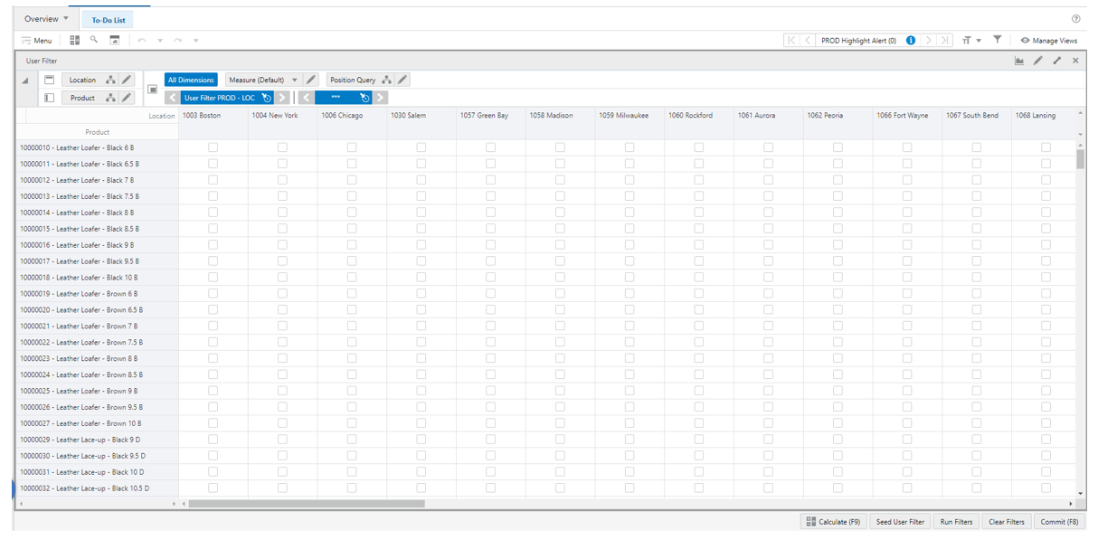Screen dimensions: 1098x540
Task: Open the Menu panel
Action: 36,40
